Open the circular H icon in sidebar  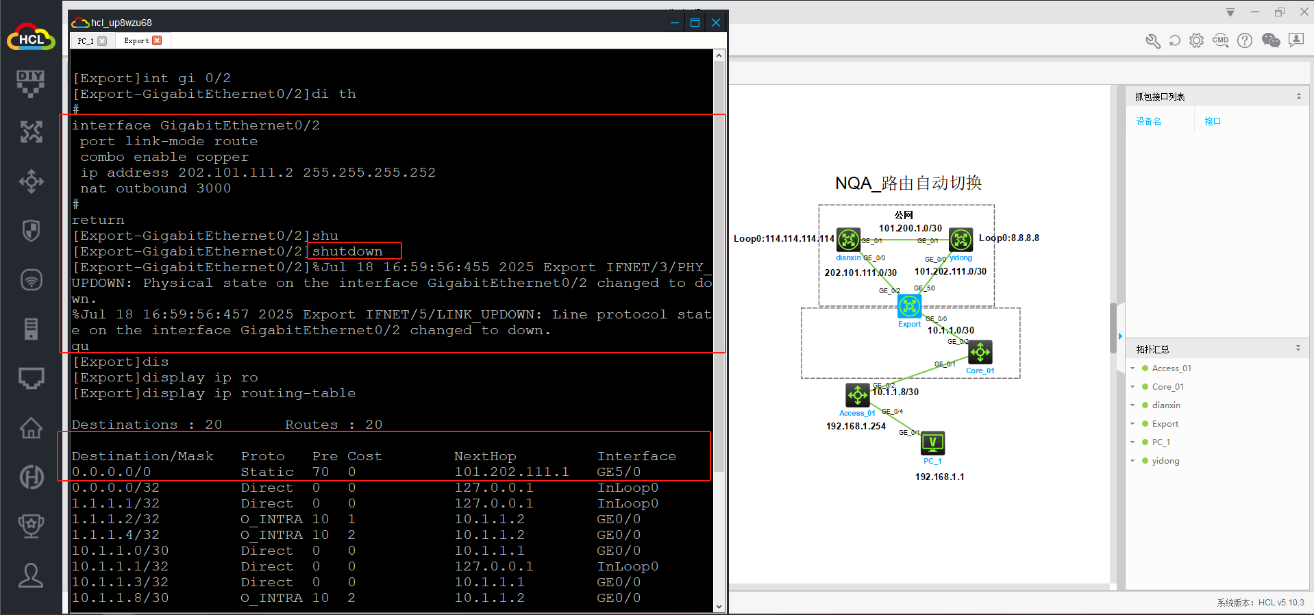point(31,477)
